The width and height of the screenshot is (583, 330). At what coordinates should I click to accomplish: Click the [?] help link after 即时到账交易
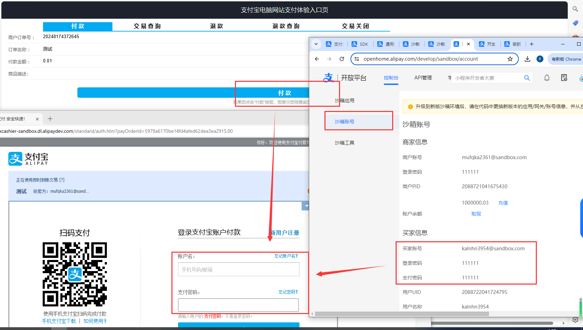click(x=62, y=180)
